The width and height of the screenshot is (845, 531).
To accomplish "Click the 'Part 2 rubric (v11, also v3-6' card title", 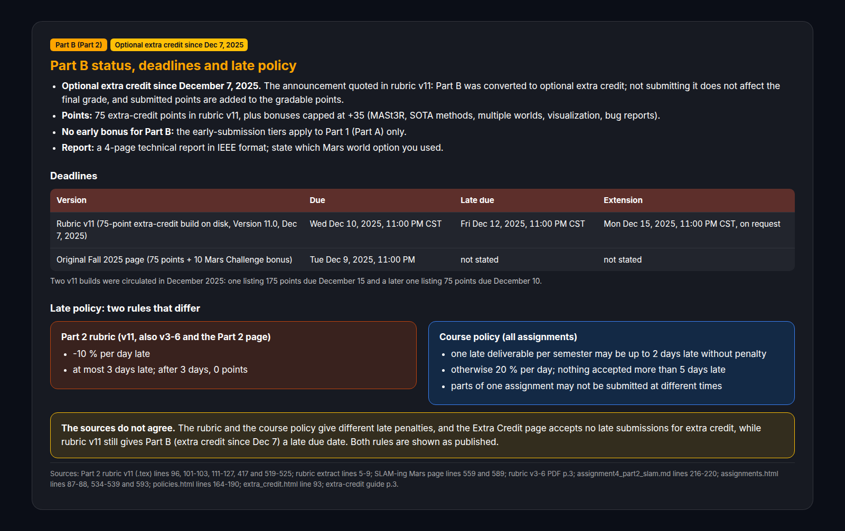I will coord(166,337).
